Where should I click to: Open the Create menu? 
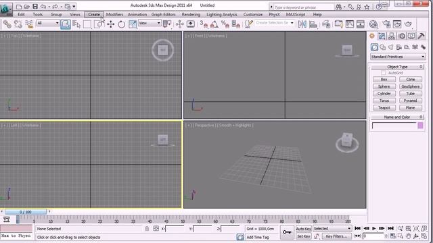click(x=94, y=14)
